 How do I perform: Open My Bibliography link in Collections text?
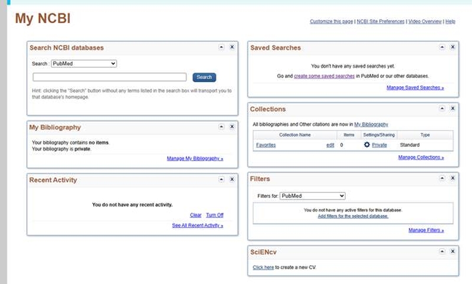[x=371, y=125]
